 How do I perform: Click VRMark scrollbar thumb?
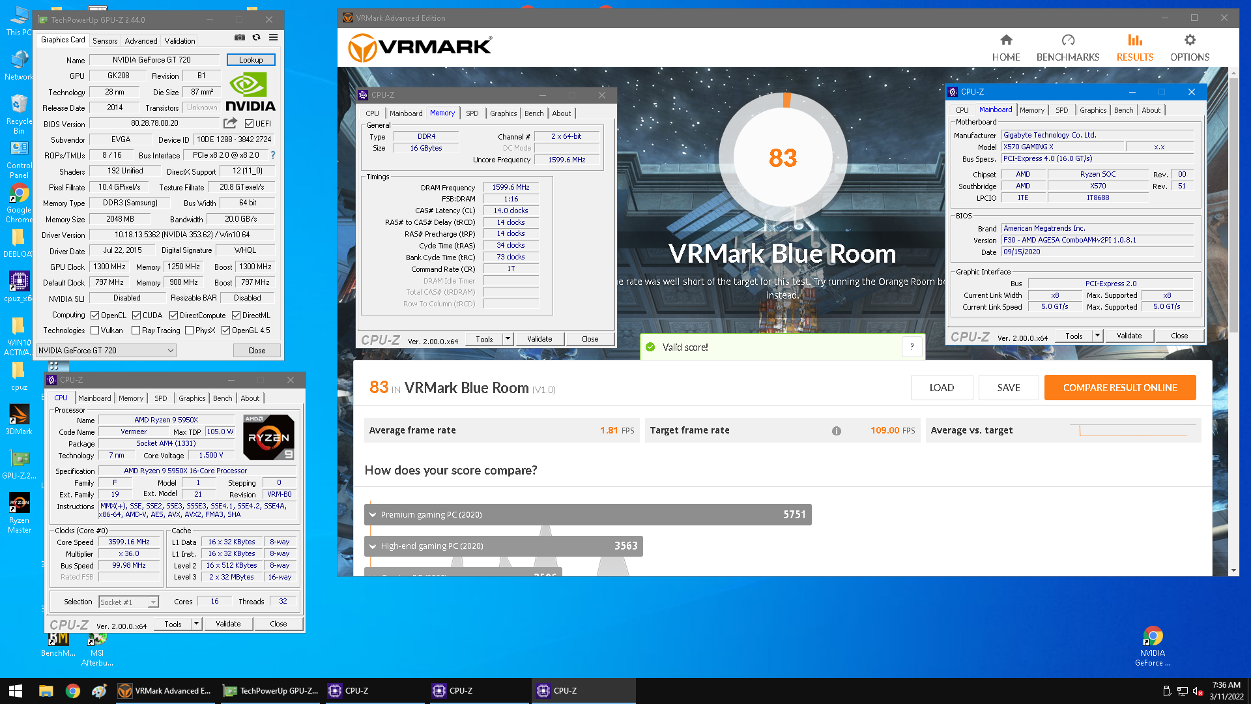[1233, 205]
